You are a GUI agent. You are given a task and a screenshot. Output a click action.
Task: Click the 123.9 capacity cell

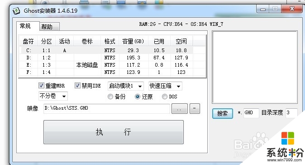[x=133, y=72]
